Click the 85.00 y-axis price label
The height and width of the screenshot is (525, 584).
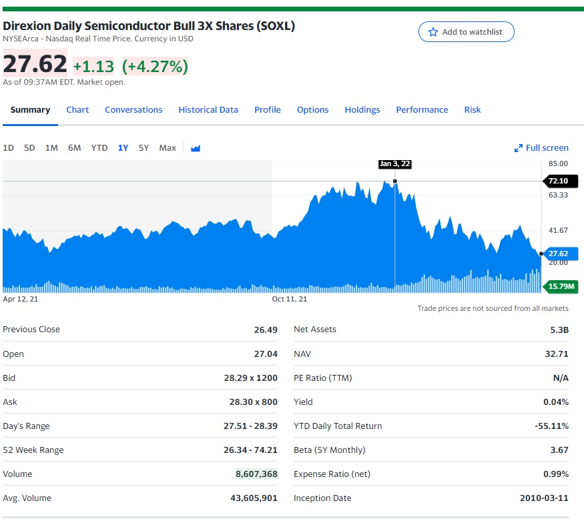558,163
